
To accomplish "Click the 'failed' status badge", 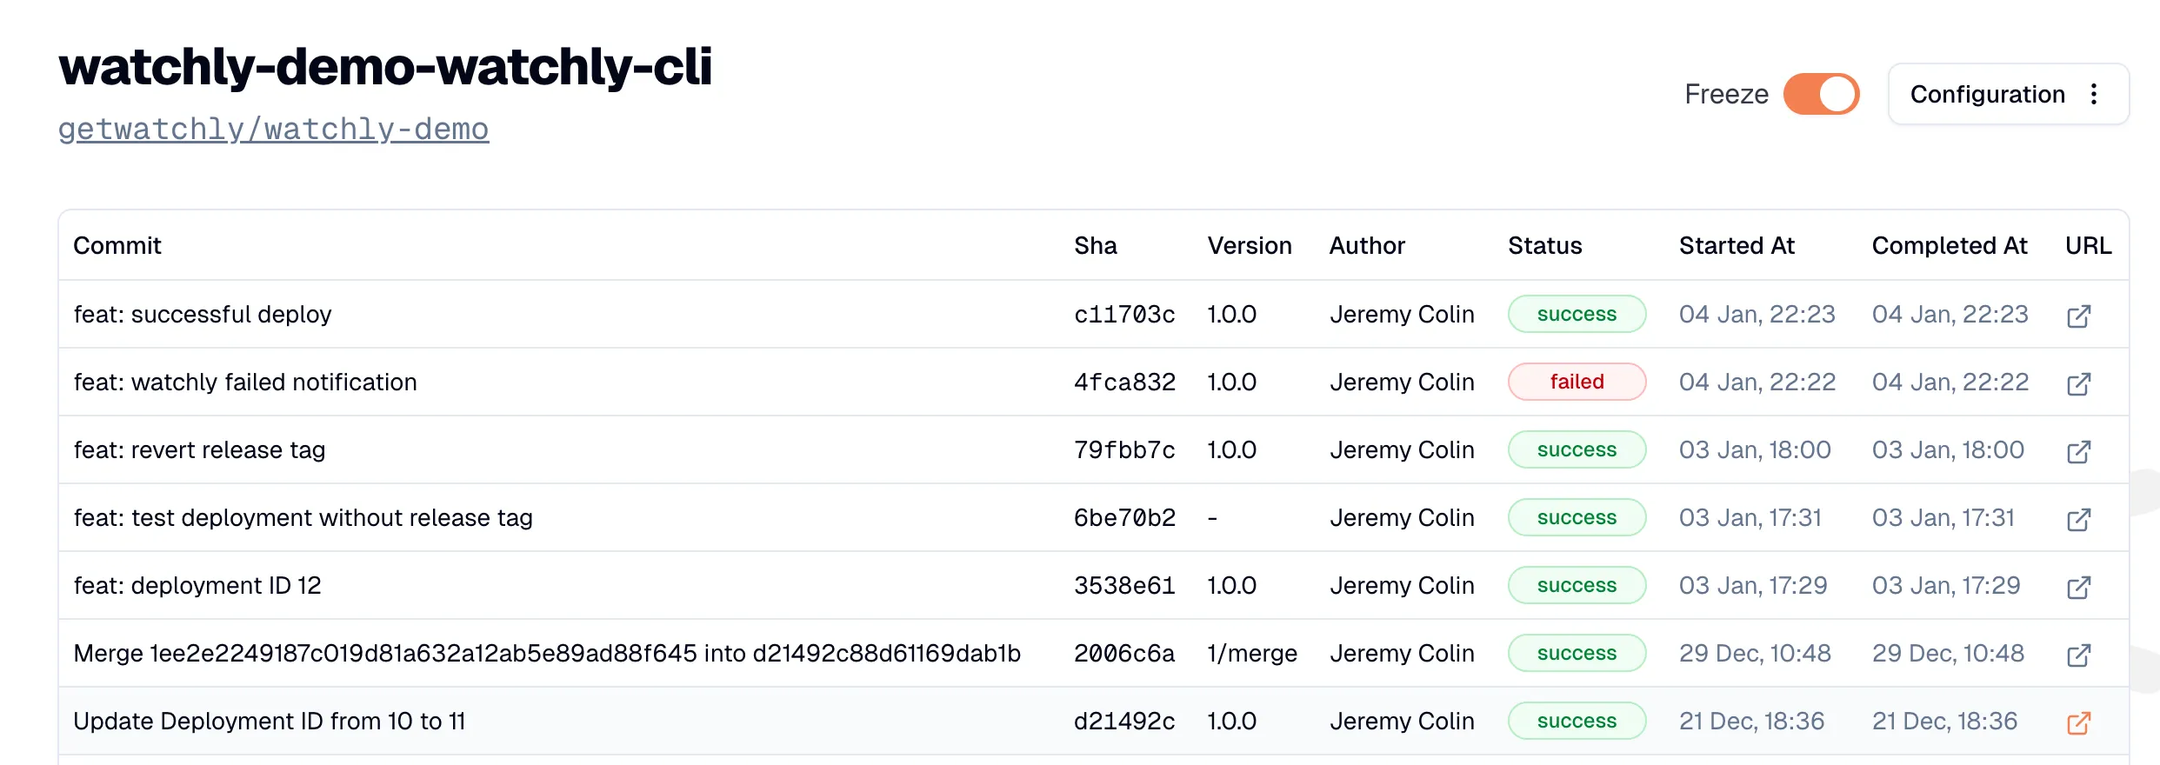I will 1577,382.
